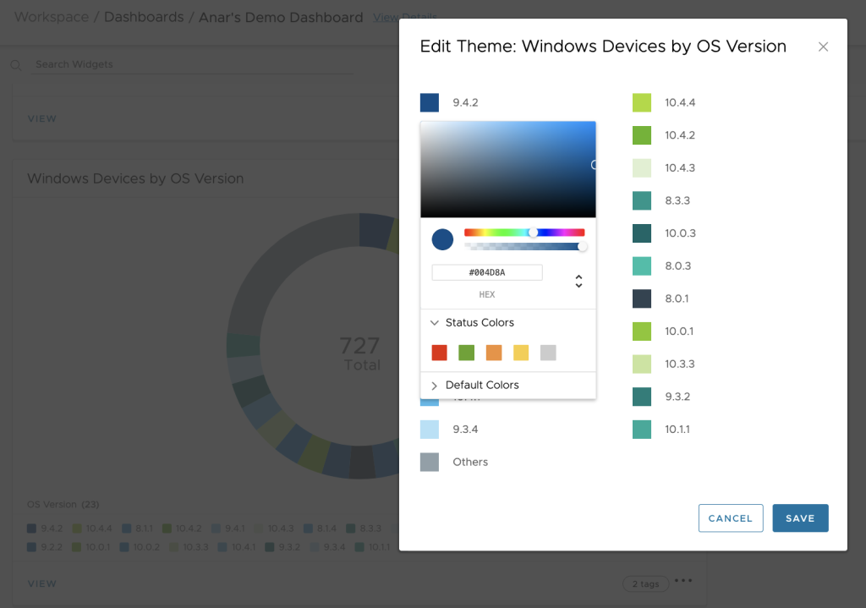Click the SAVE button

click(800, 518)
